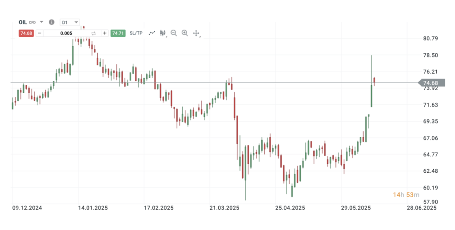
Task: Select the crosshair move tool
Action: (x=196, y=33)
